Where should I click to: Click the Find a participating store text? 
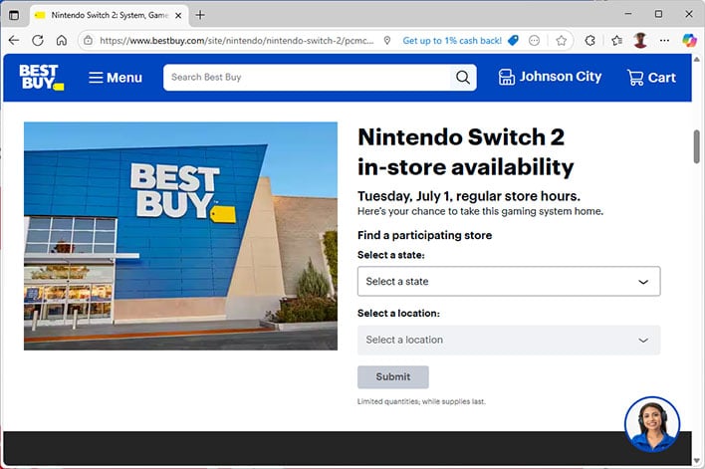(424, 235)
